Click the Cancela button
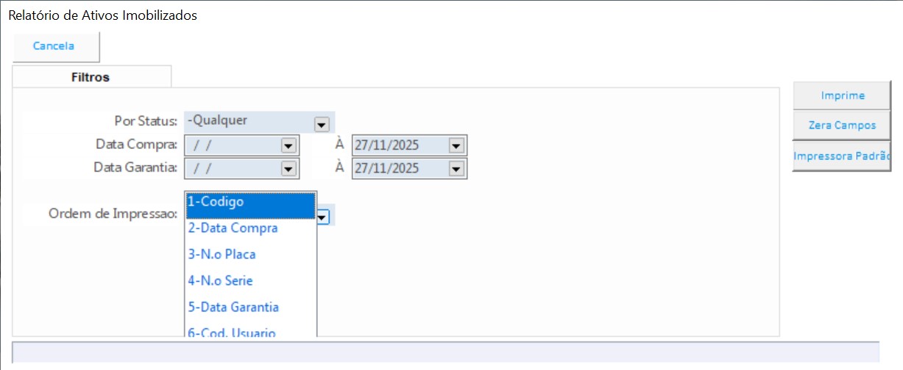The width and height of the screenshot is (903, 370). (x=54, y=46)
